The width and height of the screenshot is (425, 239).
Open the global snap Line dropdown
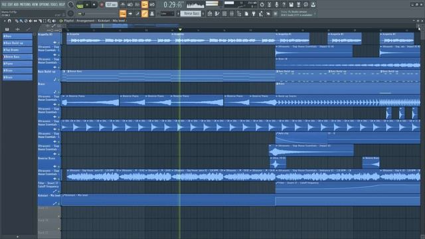(x=167, y=13)
